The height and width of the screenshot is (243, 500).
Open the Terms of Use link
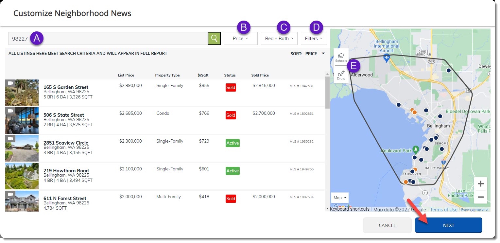tap(443, 210)
